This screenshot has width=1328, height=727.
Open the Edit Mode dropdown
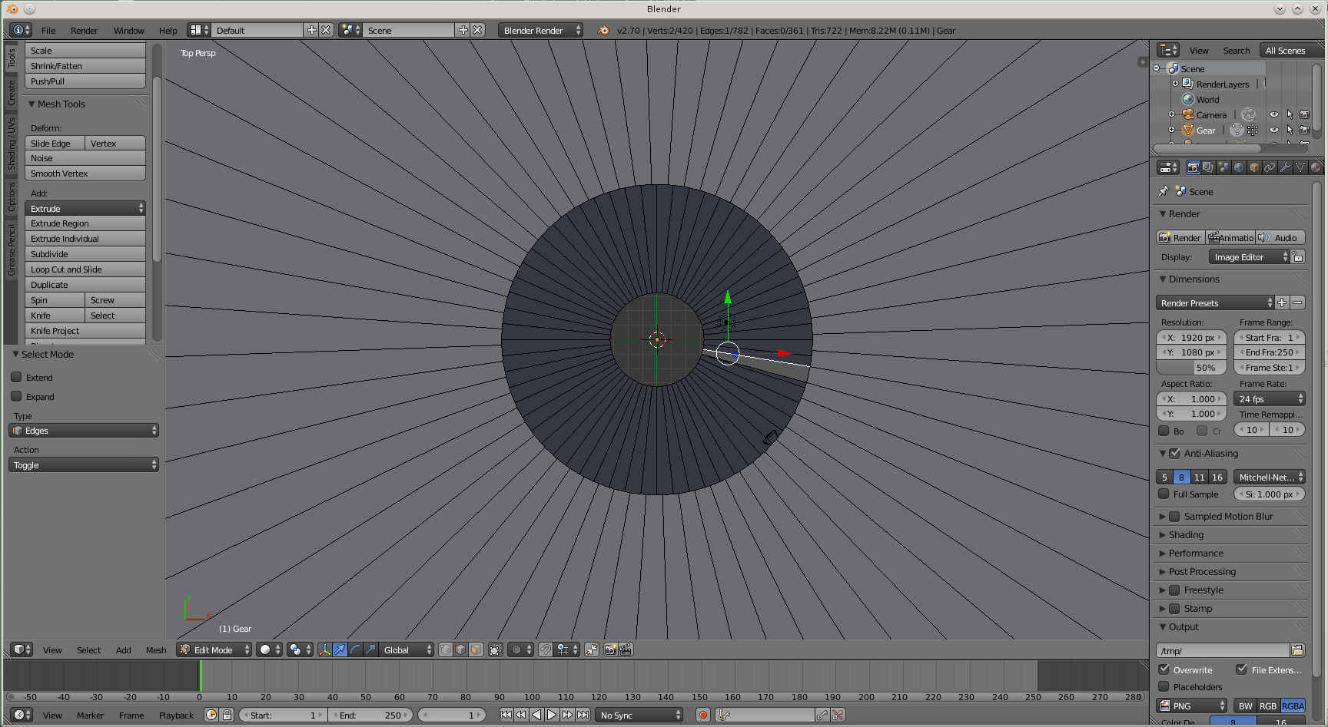pyautogui.click(x=214, y=649)
